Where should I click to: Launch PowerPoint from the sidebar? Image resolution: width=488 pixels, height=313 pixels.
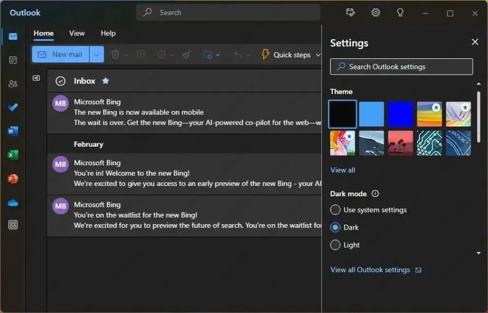[13, 178]
